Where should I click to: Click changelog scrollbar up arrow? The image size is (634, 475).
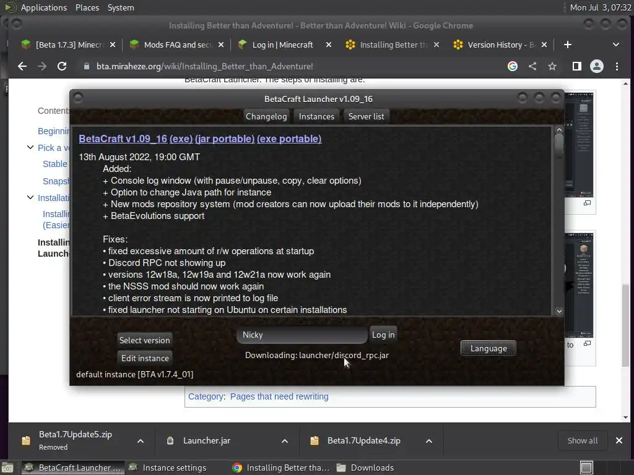click(559, 130)
